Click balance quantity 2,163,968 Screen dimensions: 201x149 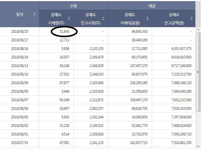pyautogui.click(x=97, y=83)
